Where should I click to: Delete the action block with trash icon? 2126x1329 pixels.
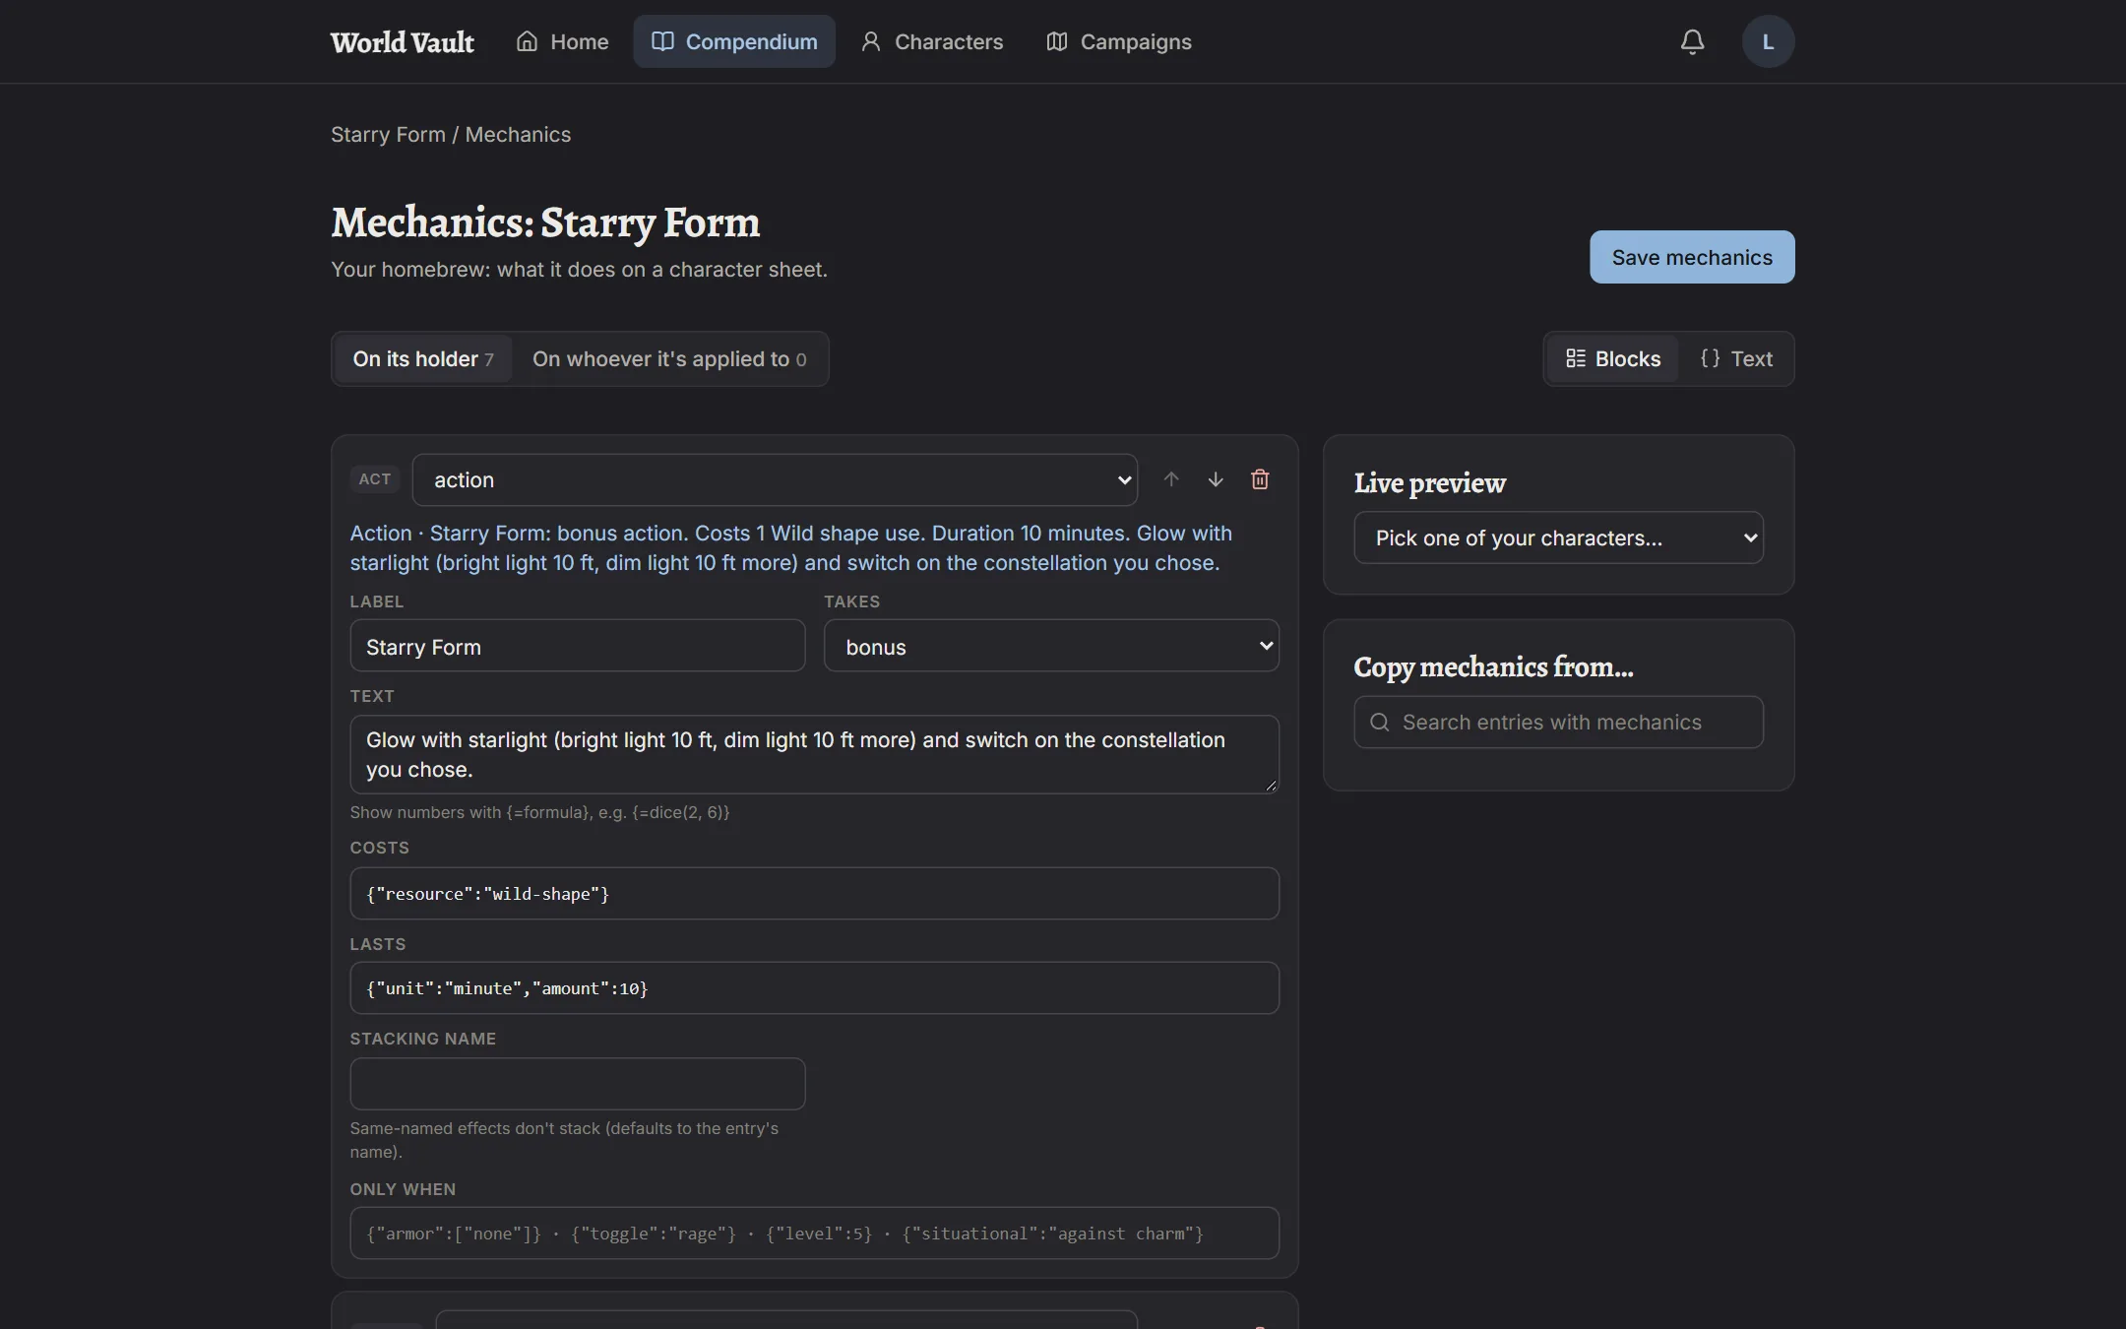pyautogui.click(x=1260, y=479)
